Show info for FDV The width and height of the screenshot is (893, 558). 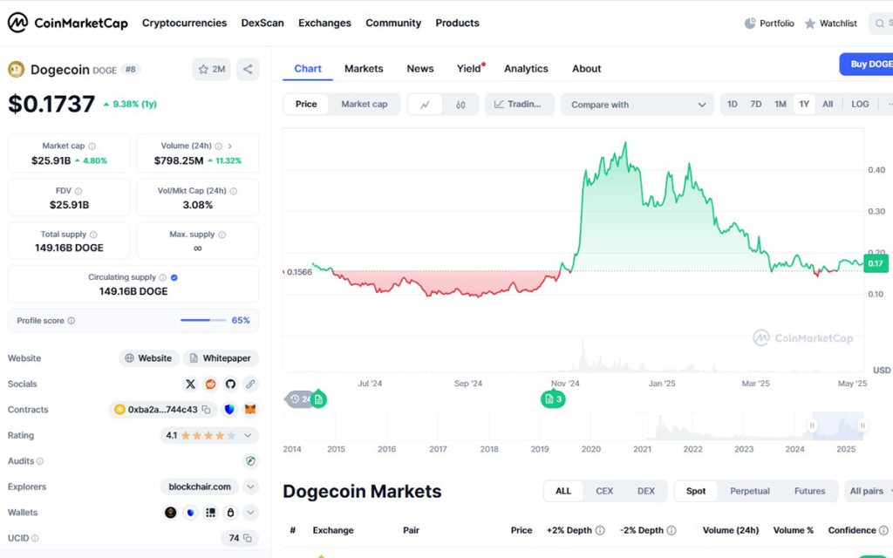(78, 191)
